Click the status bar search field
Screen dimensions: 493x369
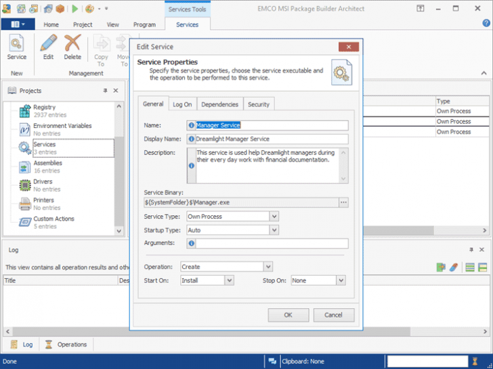(427, 361)
